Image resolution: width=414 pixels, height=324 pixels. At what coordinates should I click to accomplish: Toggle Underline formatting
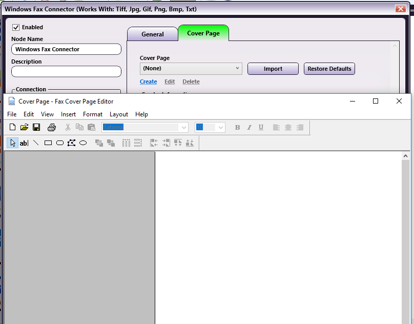pyautogui.click(x=261, y=127)
